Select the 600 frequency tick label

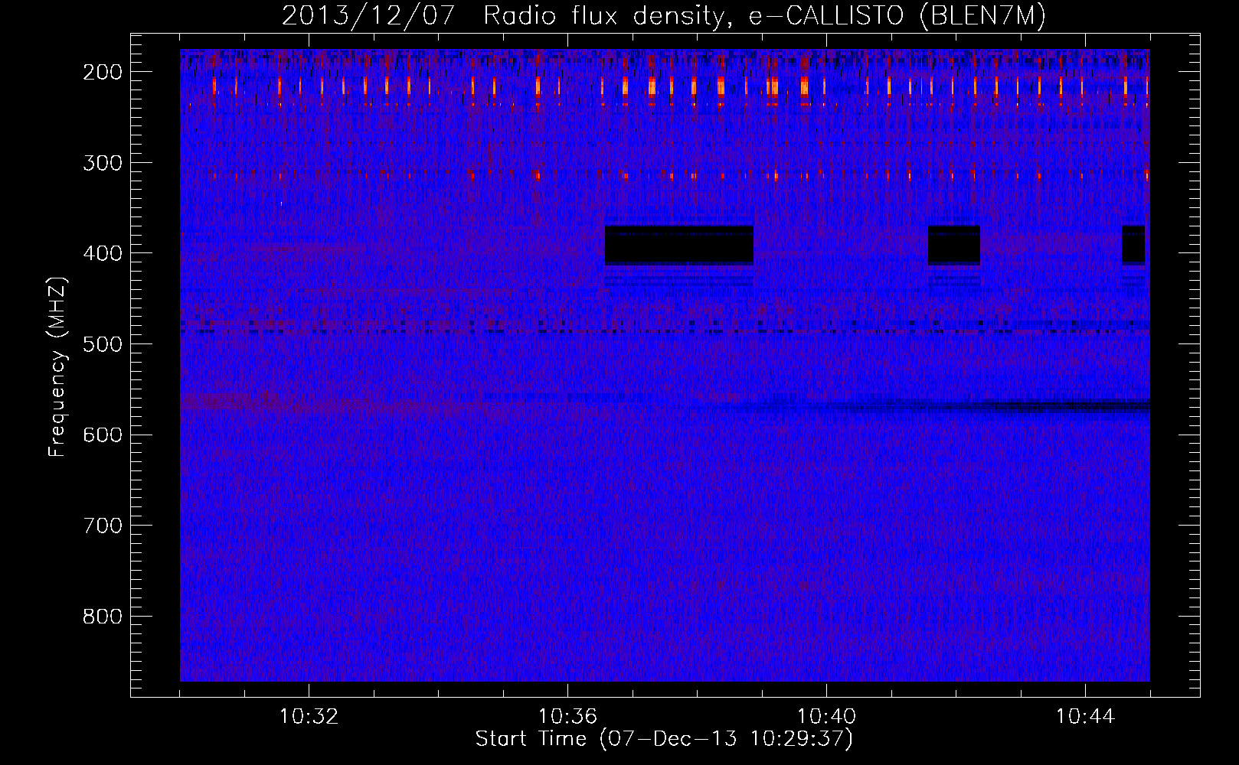[x=103, y=435]
